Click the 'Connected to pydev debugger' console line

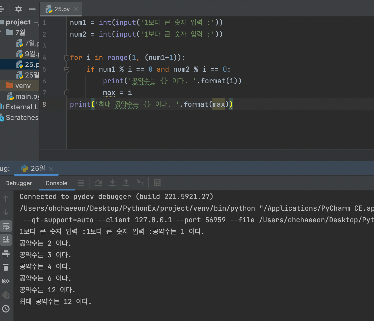(117, 197)
